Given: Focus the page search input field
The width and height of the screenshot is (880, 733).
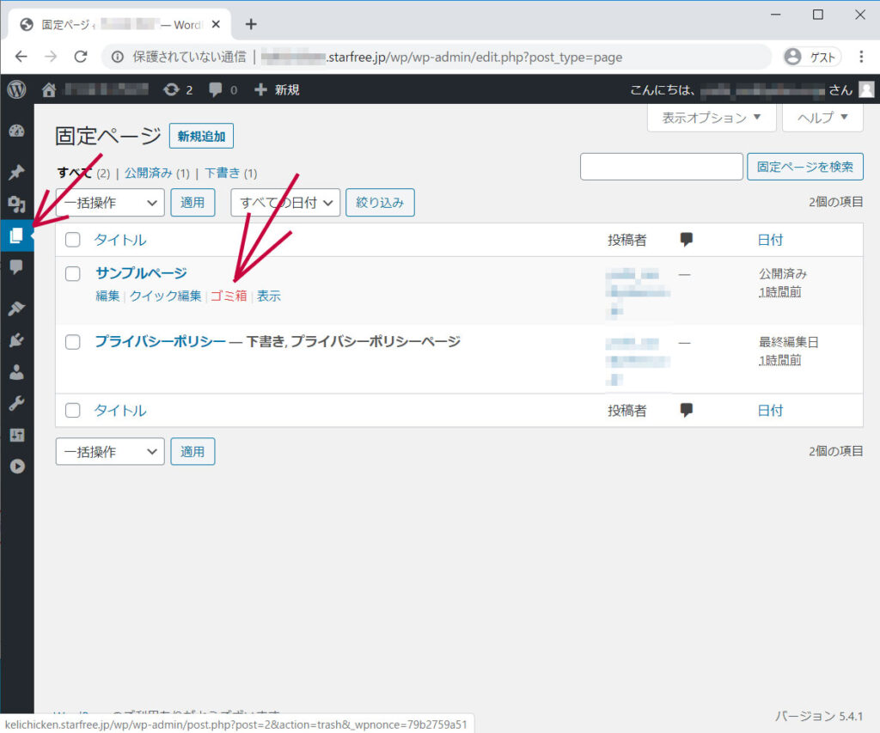Looking at the screenshot, I should [x=662, y=167].
